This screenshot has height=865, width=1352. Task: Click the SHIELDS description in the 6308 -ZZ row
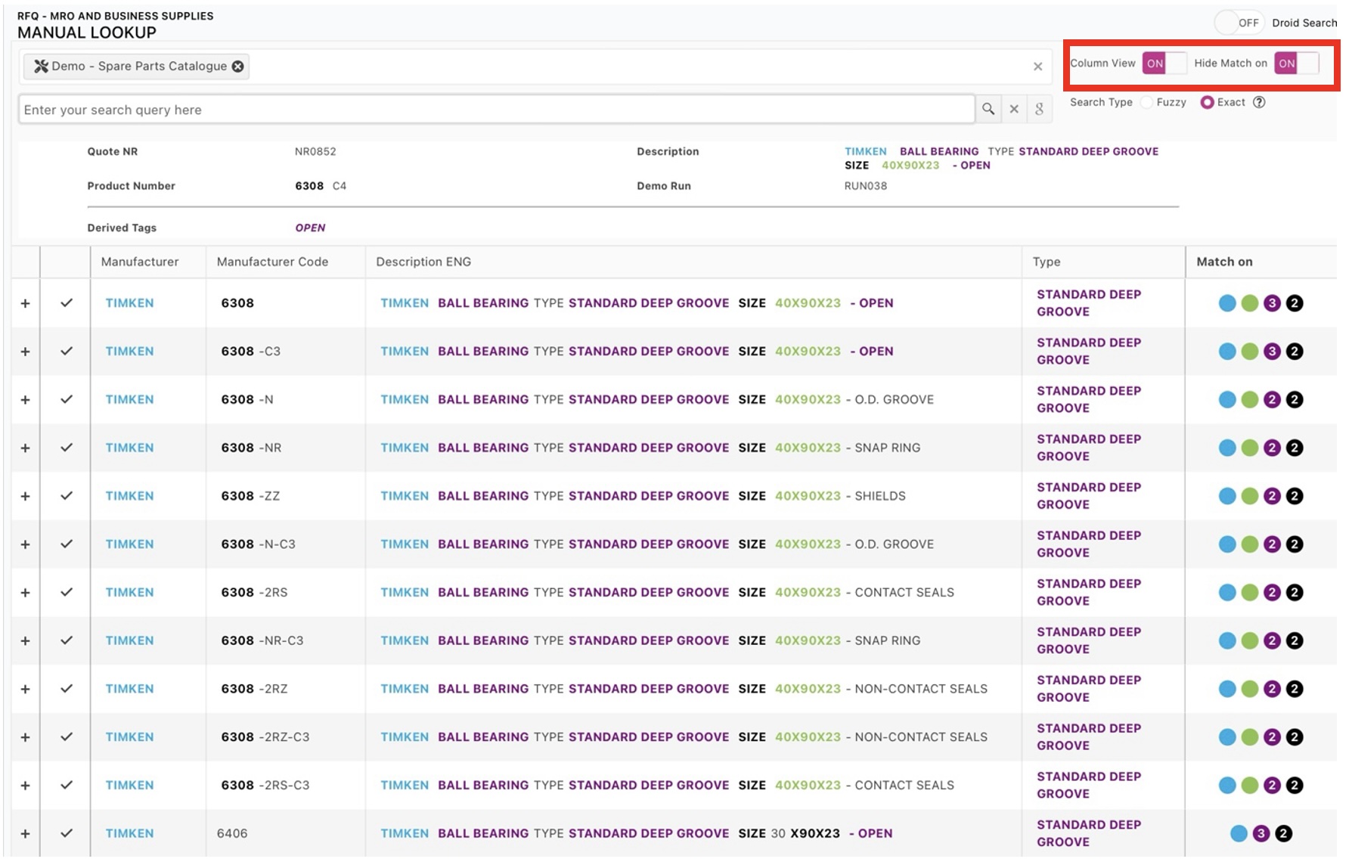pyautogui.click(x=880, y=496)
